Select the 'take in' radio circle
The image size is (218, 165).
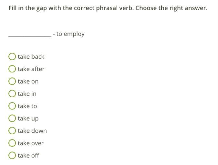12,94
